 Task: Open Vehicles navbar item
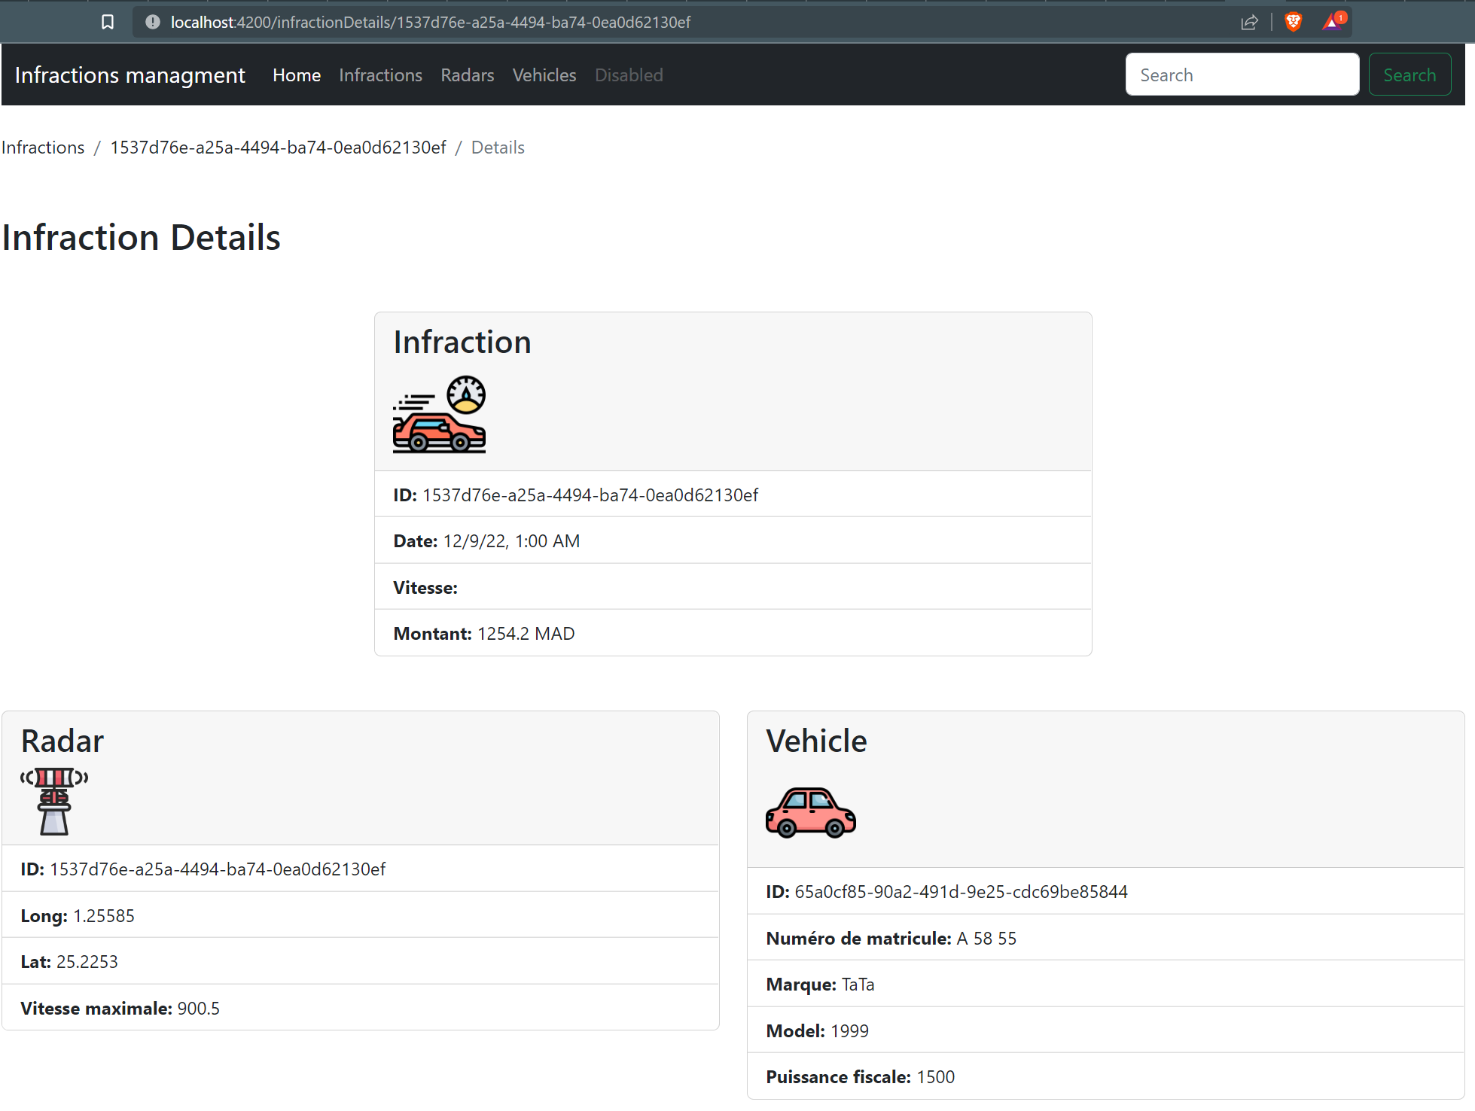pos(544,75)
